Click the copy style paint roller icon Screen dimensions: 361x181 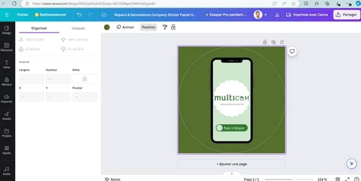tap(165, 27)
